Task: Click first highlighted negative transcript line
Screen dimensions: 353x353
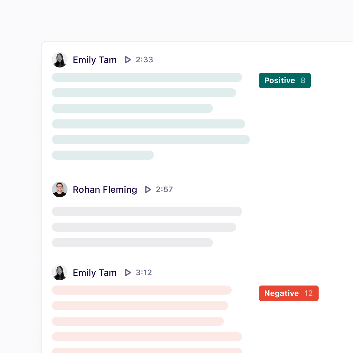Action: coord(142,290)
